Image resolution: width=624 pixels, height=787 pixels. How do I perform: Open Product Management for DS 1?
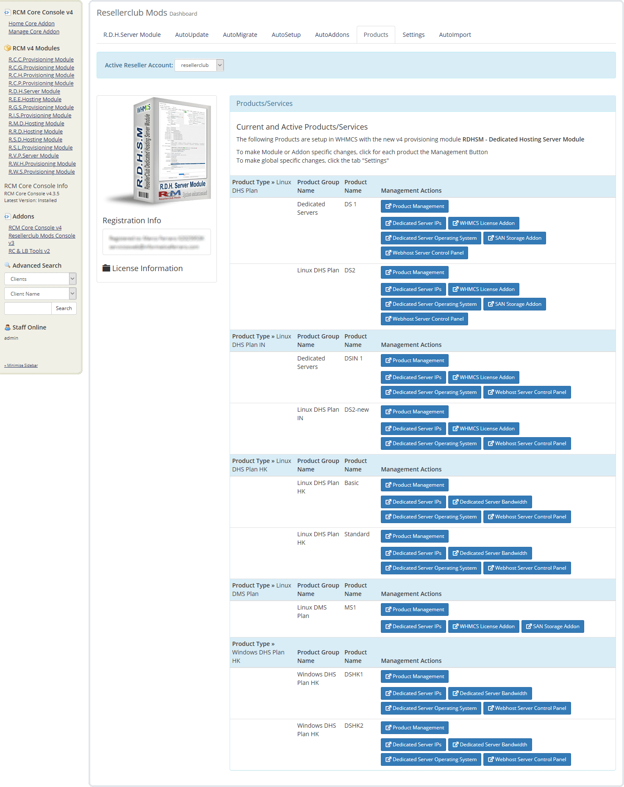coord(414,206)
